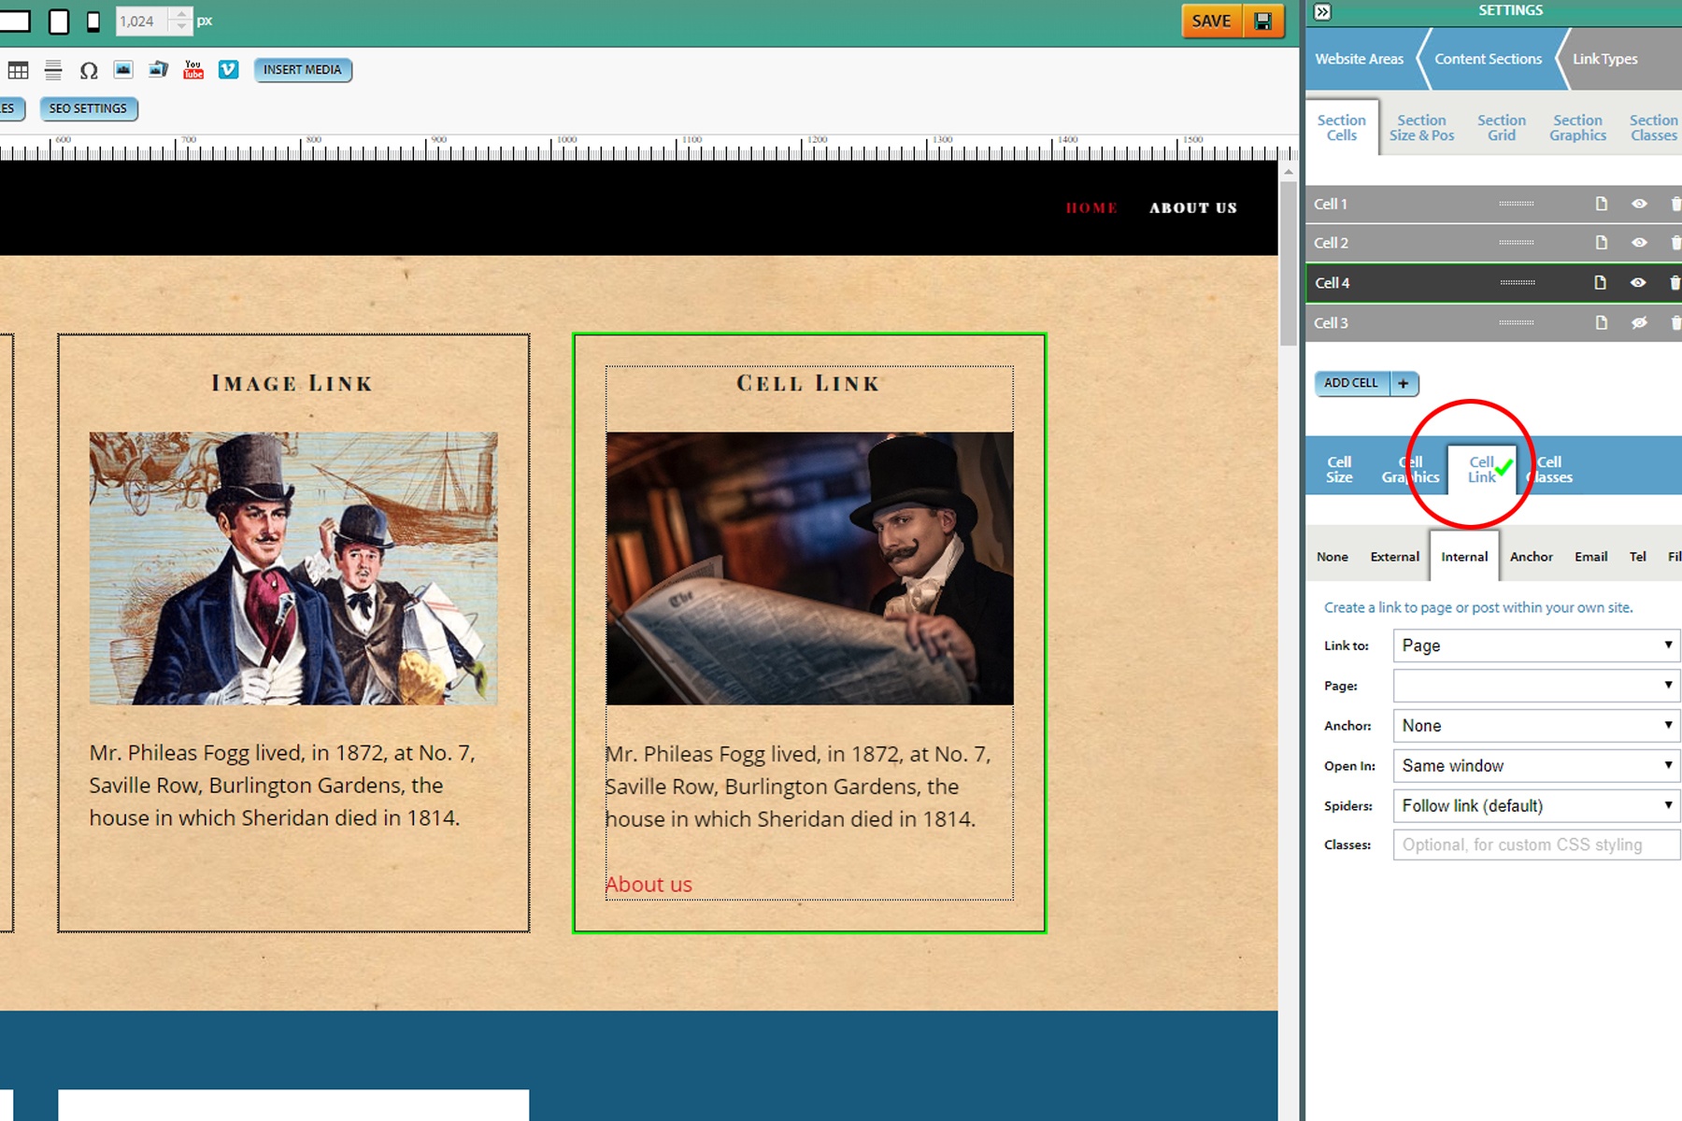The width and height of the screenshot is (1682, 1121).
Task: Open the Section Graphics tab
Action: 1577,128
